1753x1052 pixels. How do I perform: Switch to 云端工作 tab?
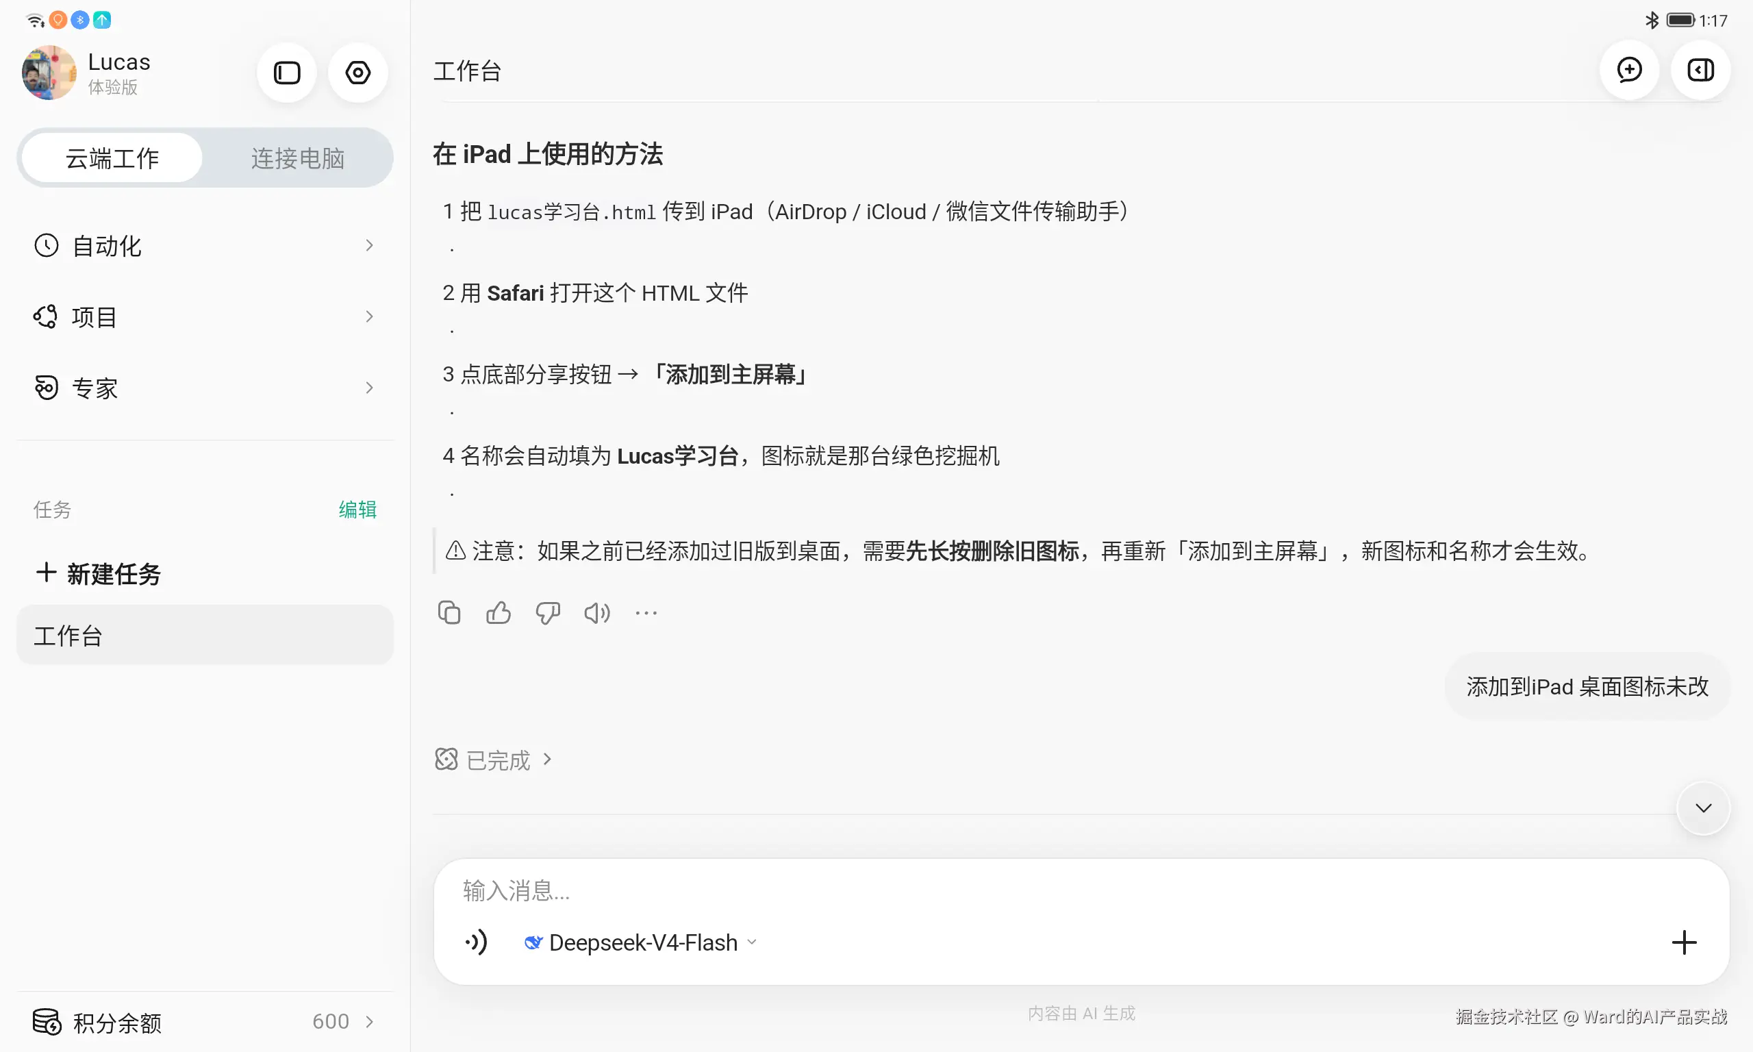coord(112,158)
